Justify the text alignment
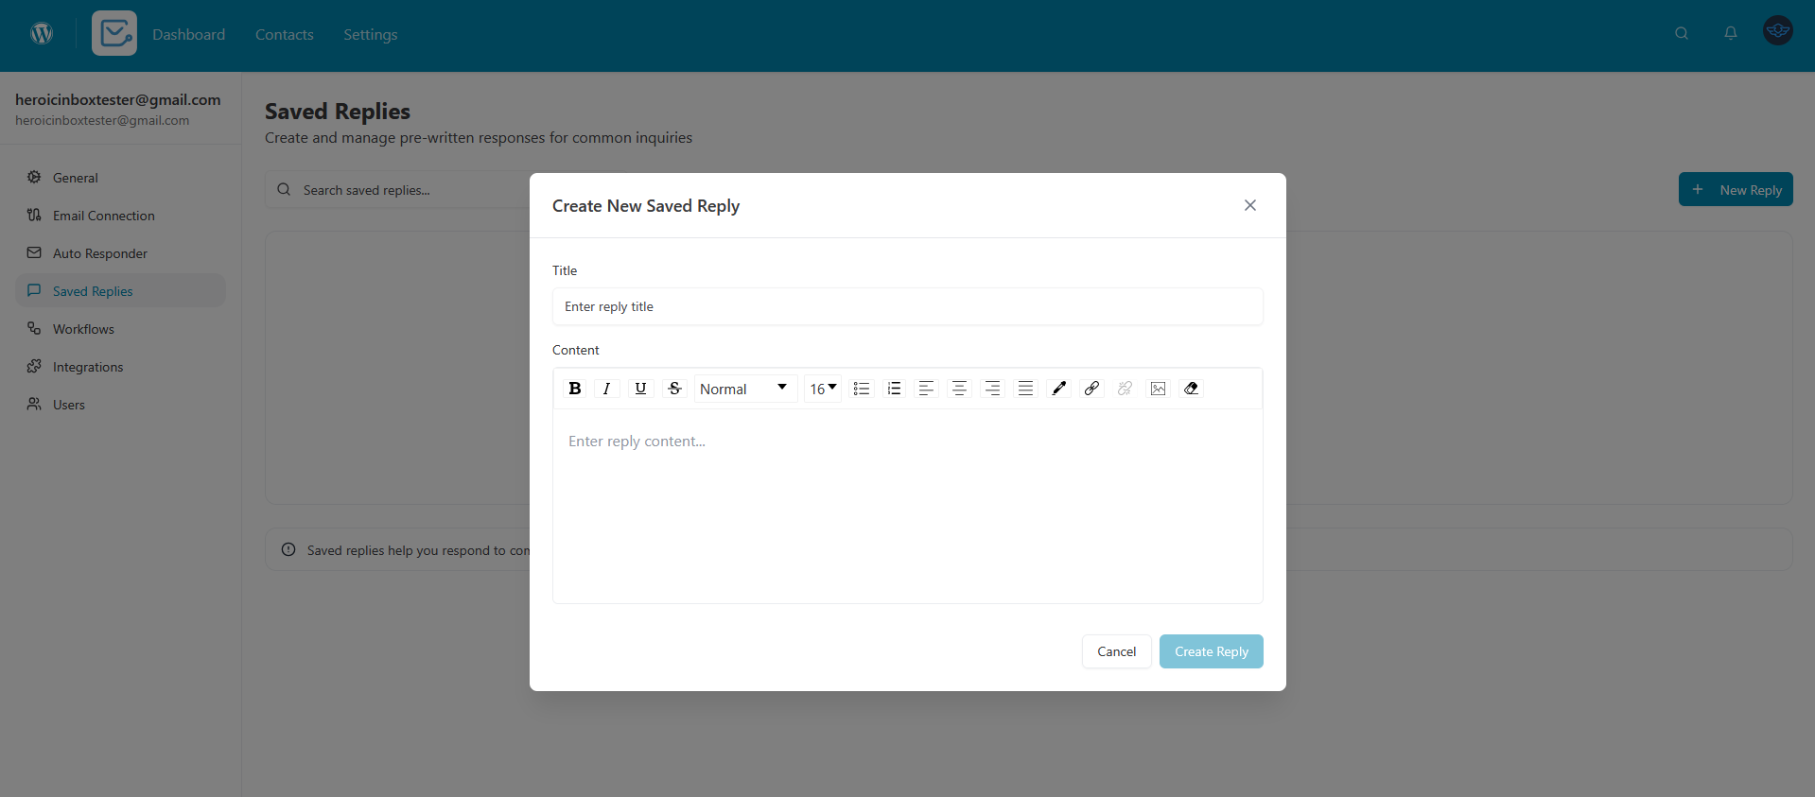 pos(1025,389)
